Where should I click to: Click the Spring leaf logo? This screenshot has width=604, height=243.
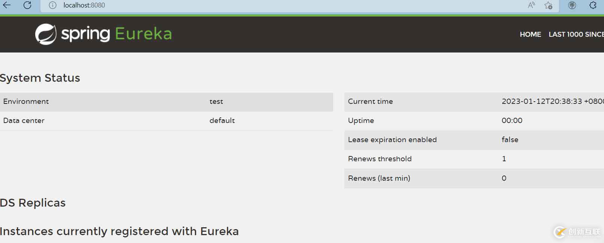46,34
